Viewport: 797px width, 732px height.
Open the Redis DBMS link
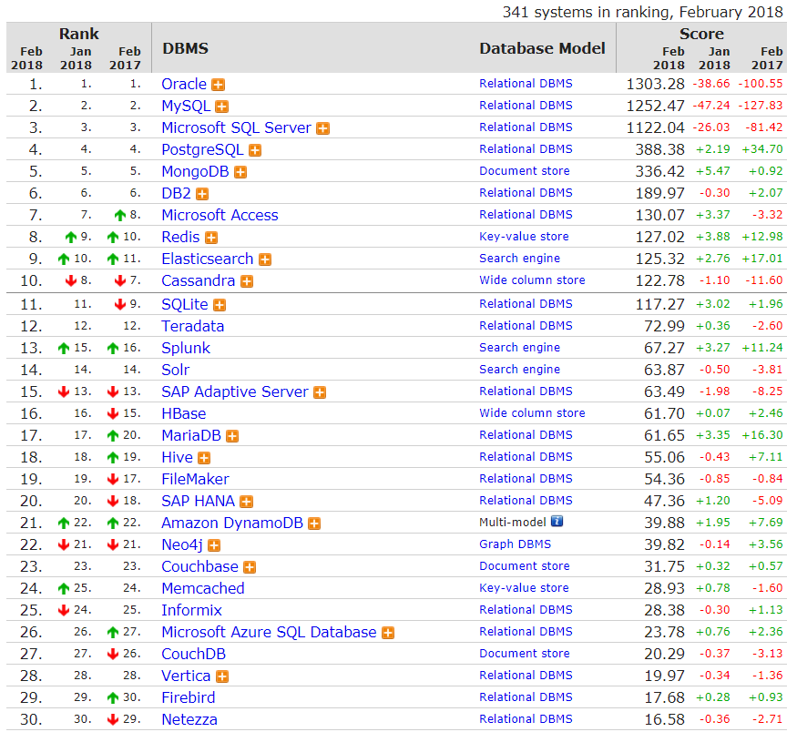click(180, 237)
